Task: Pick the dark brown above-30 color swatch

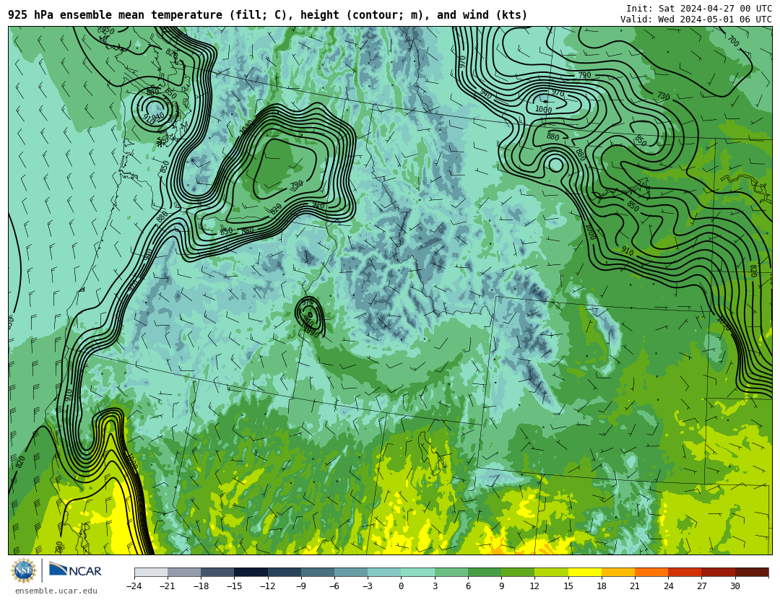Action: (752, 572)
